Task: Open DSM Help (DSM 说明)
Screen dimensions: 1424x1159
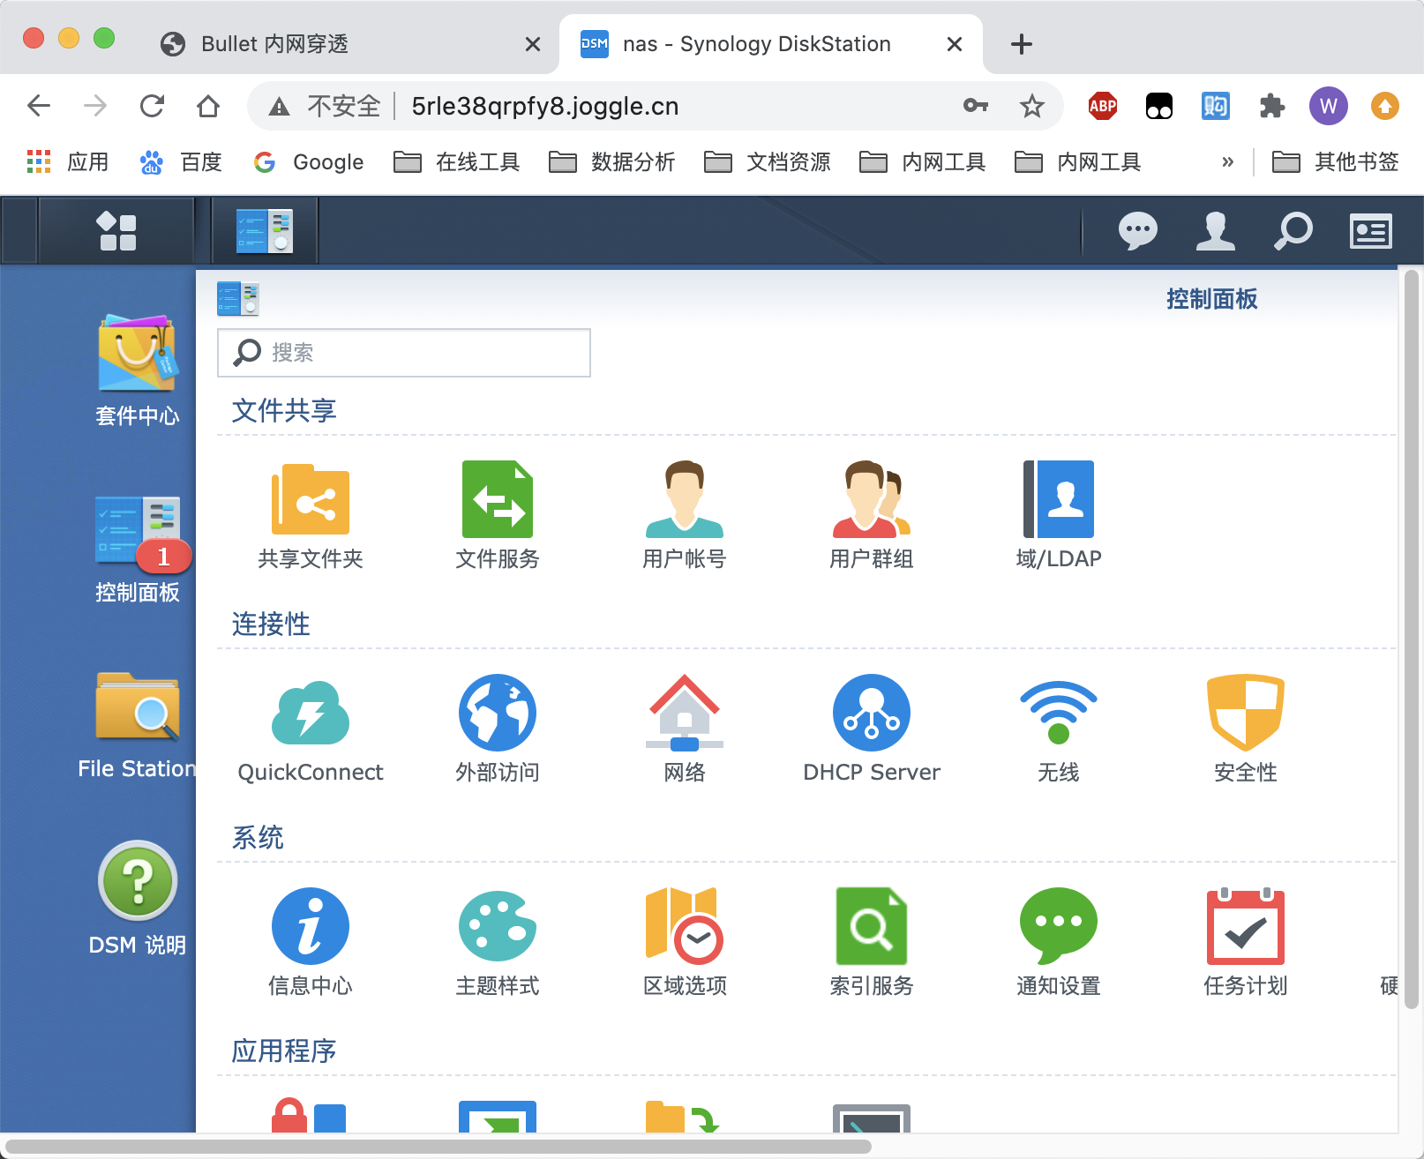Action: coord(138,900)
